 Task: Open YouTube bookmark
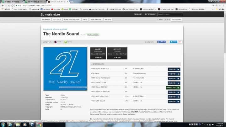coord(56,9)
